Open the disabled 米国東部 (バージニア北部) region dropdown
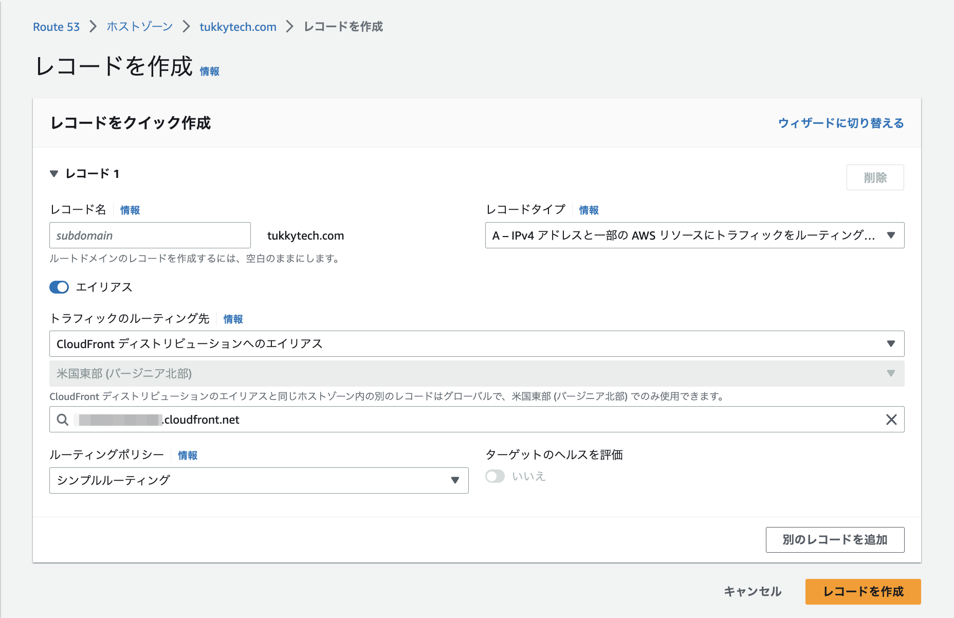 click(476, 374)
